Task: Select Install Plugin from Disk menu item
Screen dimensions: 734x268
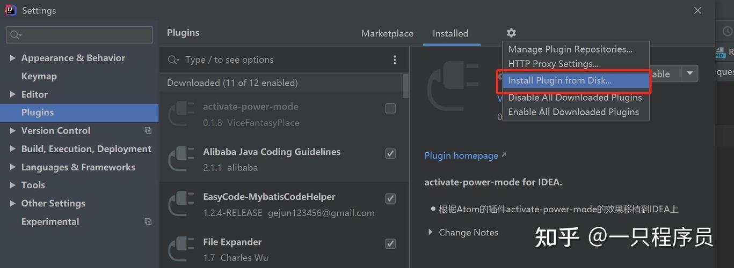Action: (559, 80)
